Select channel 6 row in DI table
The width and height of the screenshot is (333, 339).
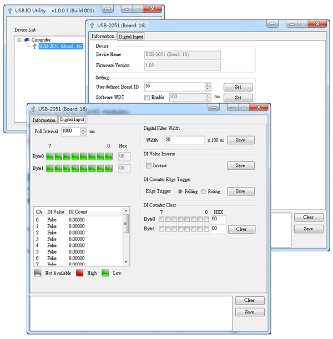[78, 259]
